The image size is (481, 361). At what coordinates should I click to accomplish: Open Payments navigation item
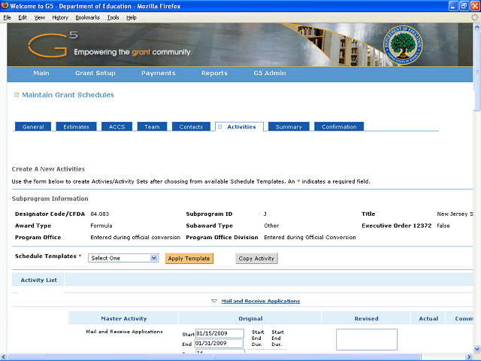pos(159,73)
